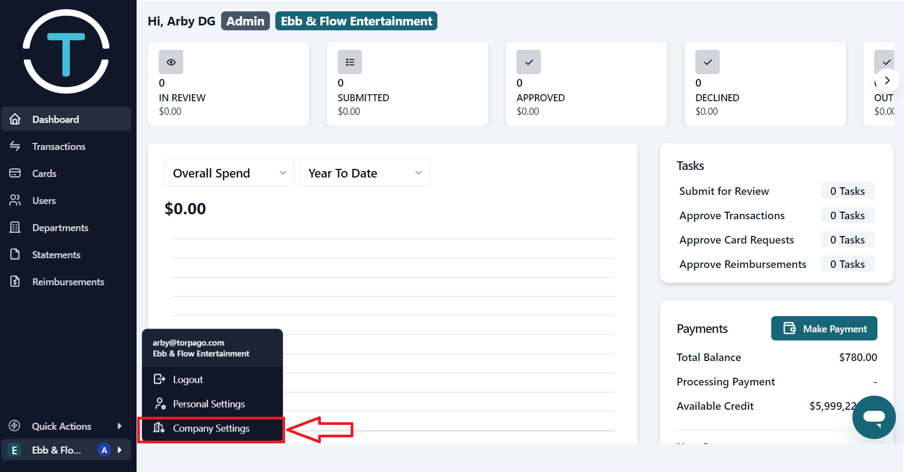
Task: Open the chat support bubble
Action: pyautogui.click(x=874, y=417)
